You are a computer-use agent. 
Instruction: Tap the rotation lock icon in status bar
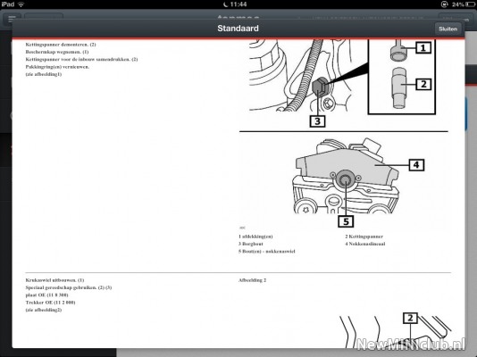[x=444, y=4]
